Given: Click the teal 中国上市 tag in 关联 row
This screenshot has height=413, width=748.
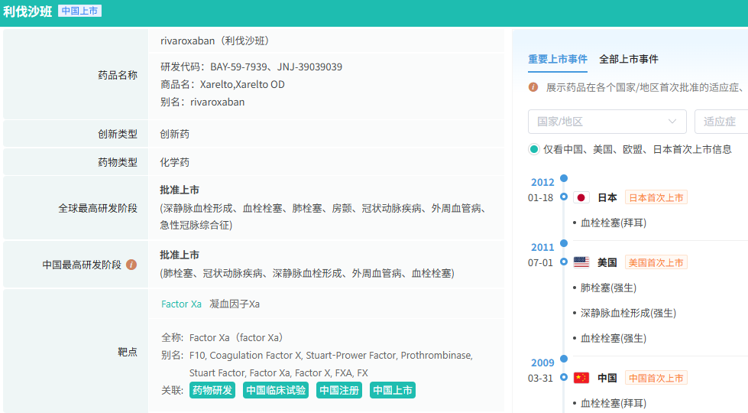Looking at the screenshot, I should 393,390.
